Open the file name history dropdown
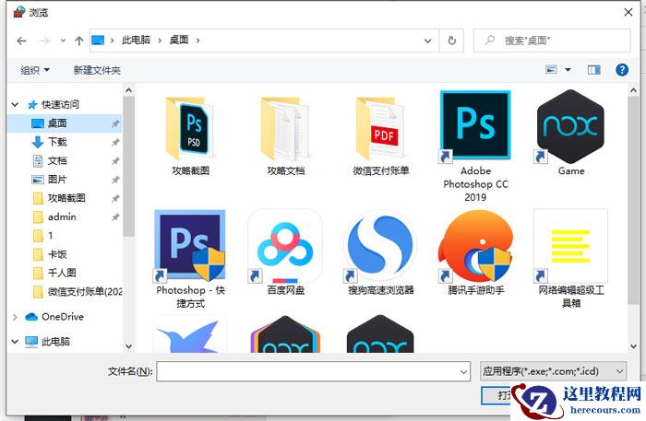The height and width of the screenshot is (421, 646). pyautogui.click(x=463, y=372)
